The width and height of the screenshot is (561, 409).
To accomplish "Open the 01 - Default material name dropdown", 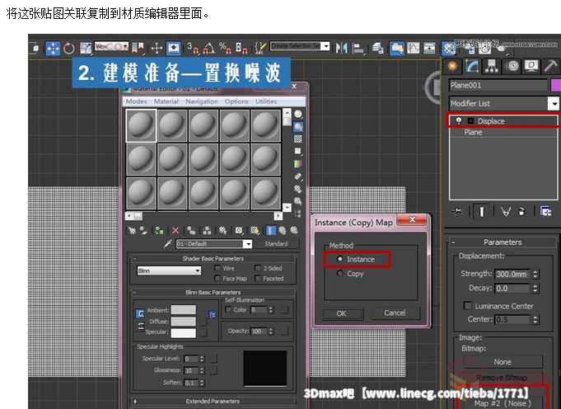I will [x=248, y=244].
